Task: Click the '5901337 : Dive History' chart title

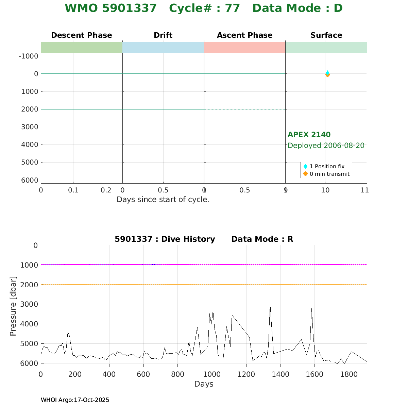Action: coord(165,239)
